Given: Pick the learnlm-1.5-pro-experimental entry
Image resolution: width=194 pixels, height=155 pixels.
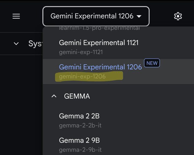Looking at the screenshot, I should point(99,28).
